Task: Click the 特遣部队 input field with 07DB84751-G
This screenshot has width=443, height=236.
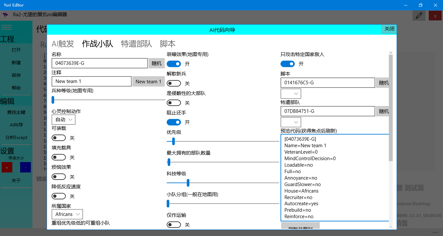Action: point(328,111)
